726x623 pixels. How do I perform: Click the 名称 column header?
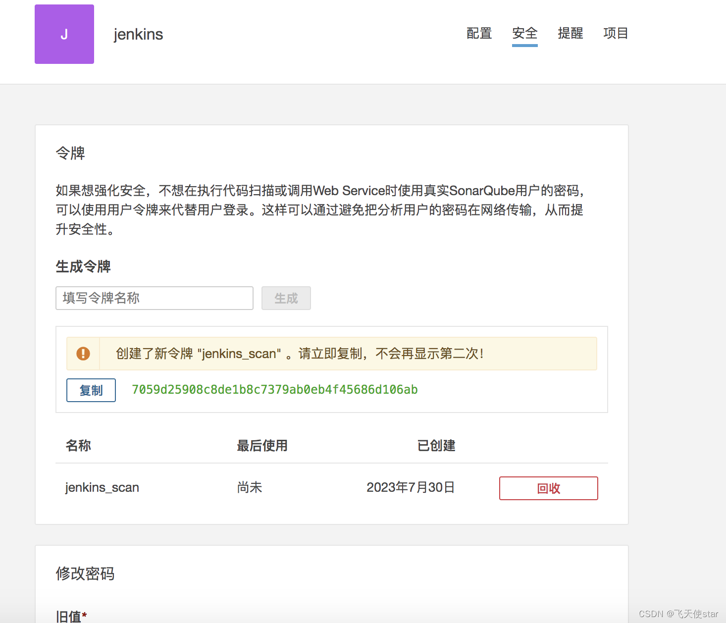coord(78,446)
